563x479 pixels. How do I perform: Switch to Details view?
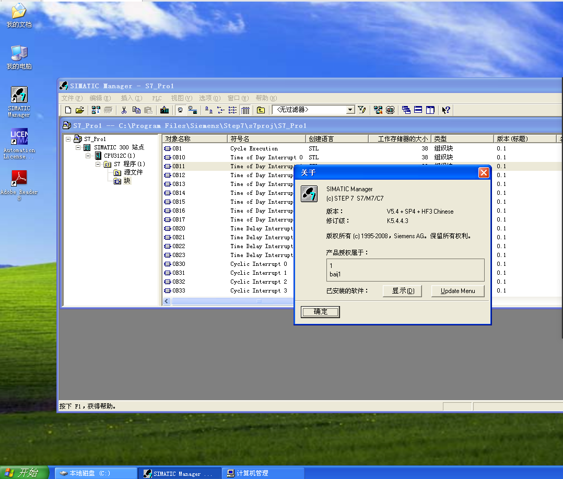point(245,110)
